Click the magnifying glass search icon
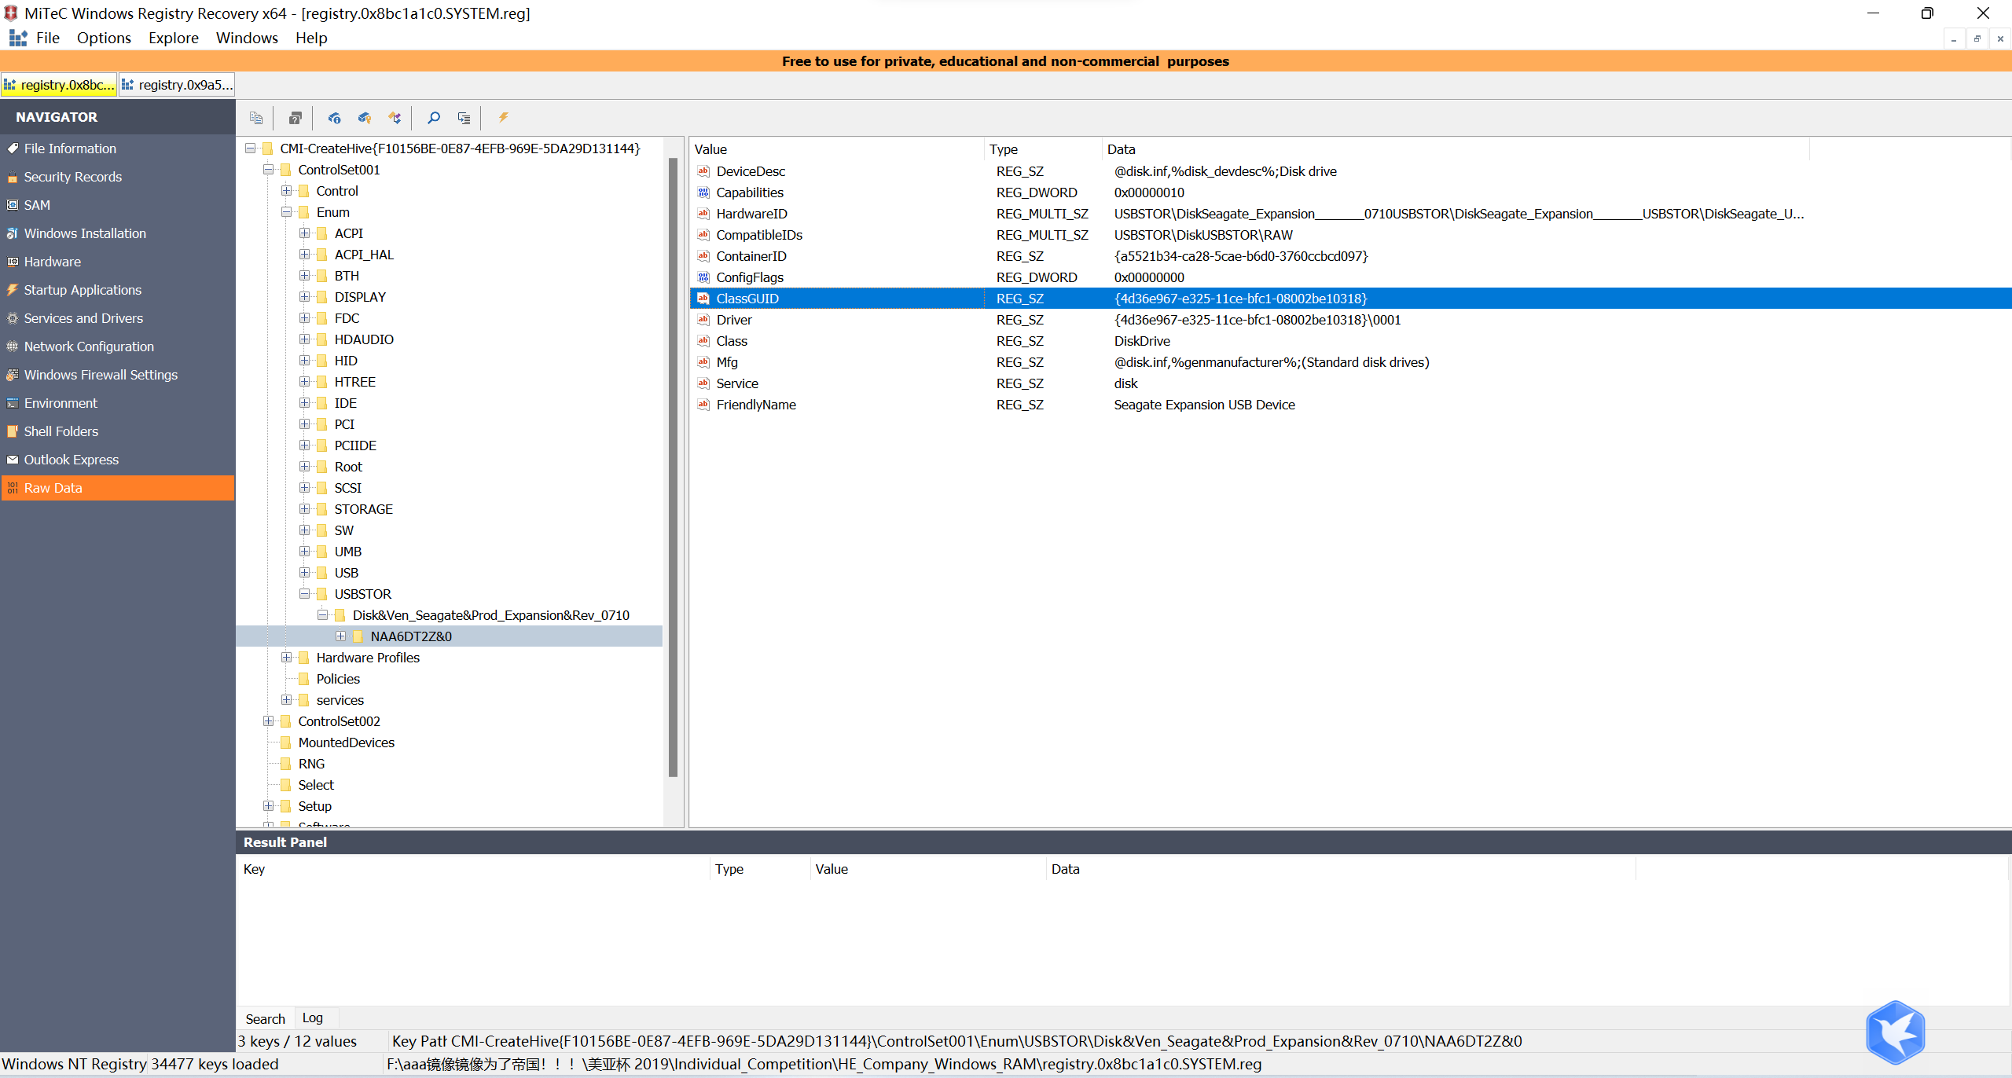This screenshot has height=1078, width=2012. pyautogui.click(x=433, y=118)
